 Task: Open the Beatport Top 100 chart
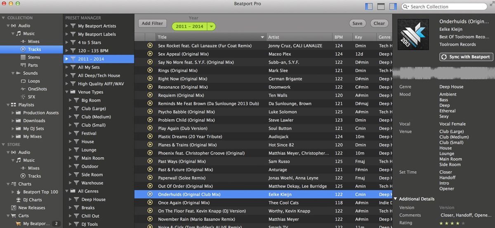(x=40, y=192)
